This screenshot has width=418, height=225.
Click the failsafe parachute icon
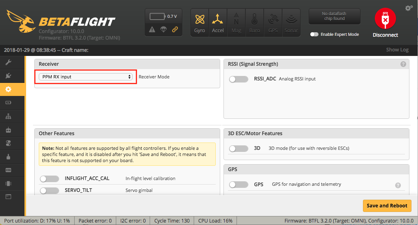pyautogui.click(x=164, y=29)
